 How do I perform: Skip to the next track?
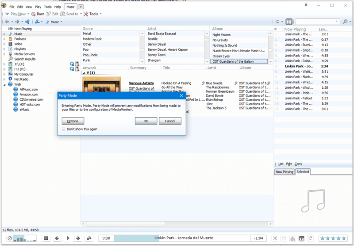pyautogui.click(x=78, y=238)
